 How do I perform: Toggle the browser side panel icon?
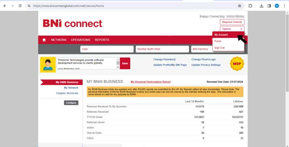pos(269,6)
